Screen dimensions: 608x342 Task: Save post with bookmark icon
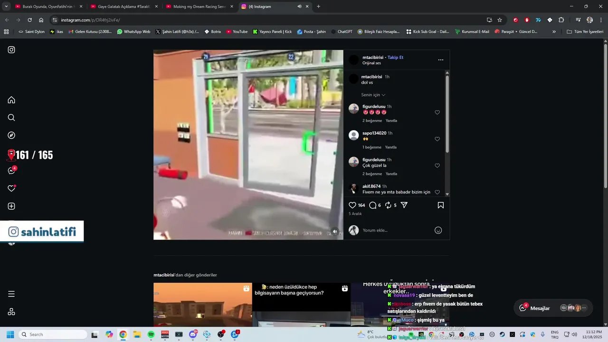tap(441, 205)
